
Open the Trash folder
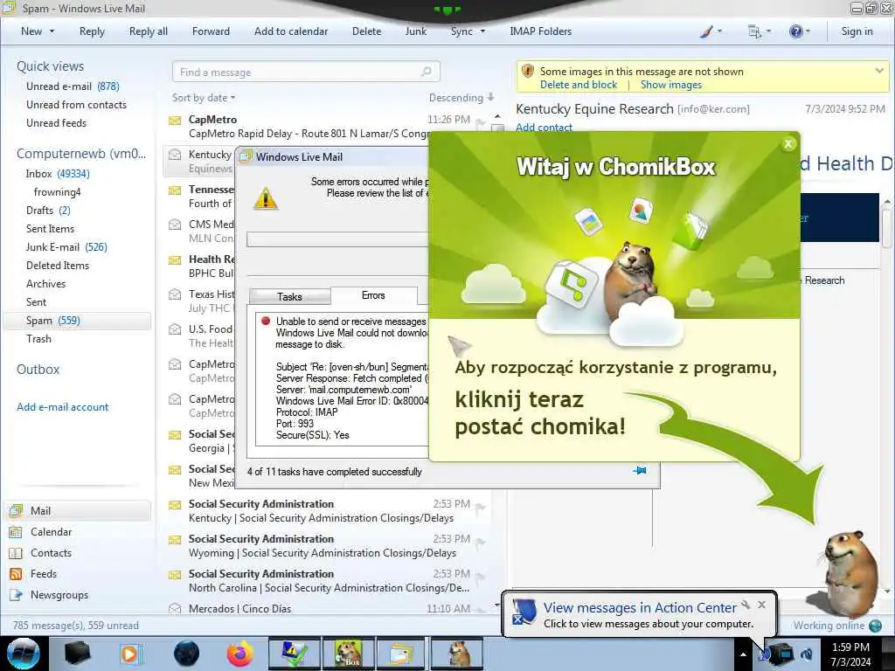click(x=38, y=338)
